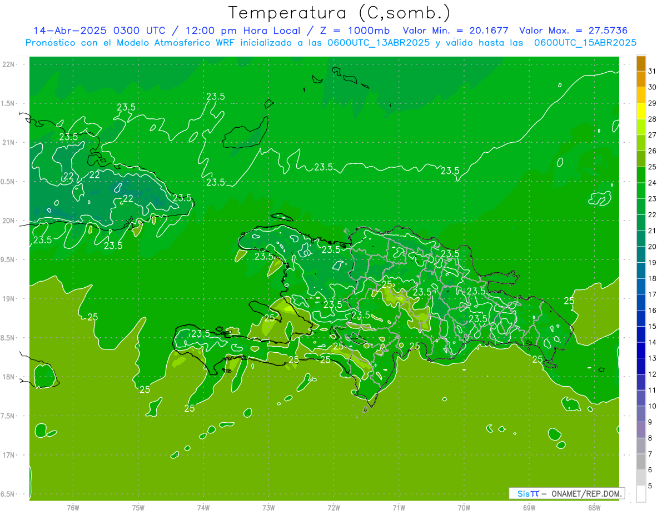Viewport: 667px width, 515px height.
Task: Select the 'Z = 1000mb' level text
Action: [355, 31]
